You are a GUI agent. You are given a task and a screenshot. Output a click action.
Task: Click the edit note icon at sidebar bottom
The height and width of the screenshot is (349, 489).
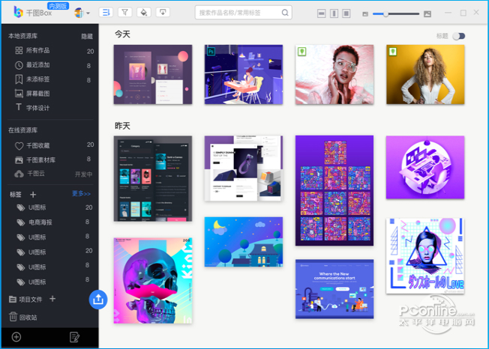(74, 337)
